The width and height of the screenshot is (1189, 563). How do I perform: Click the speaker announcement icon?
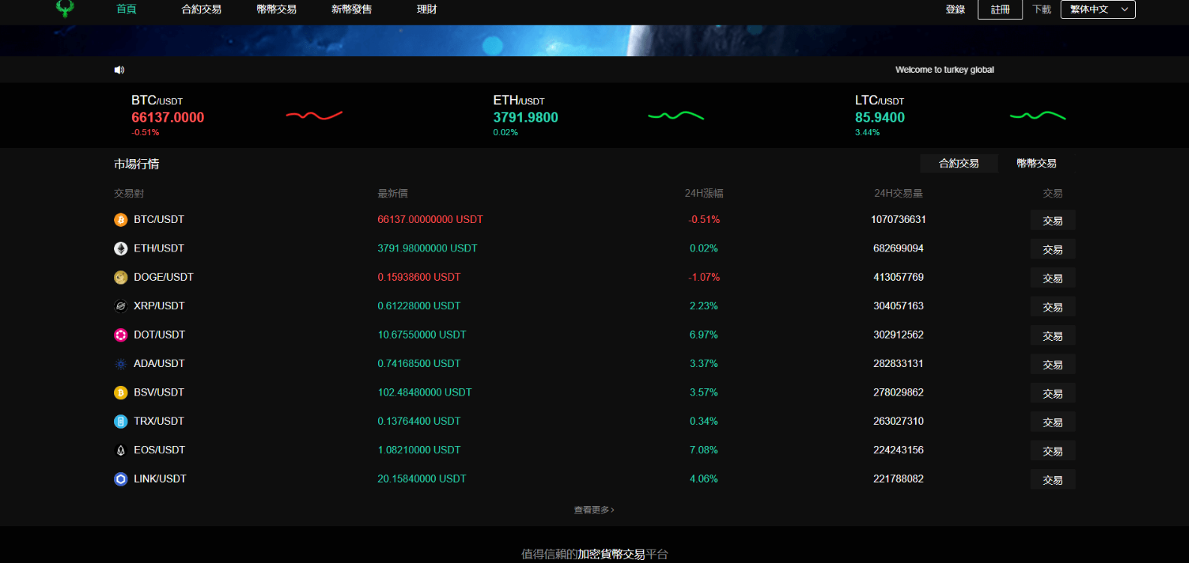click(x=119, y=70)
